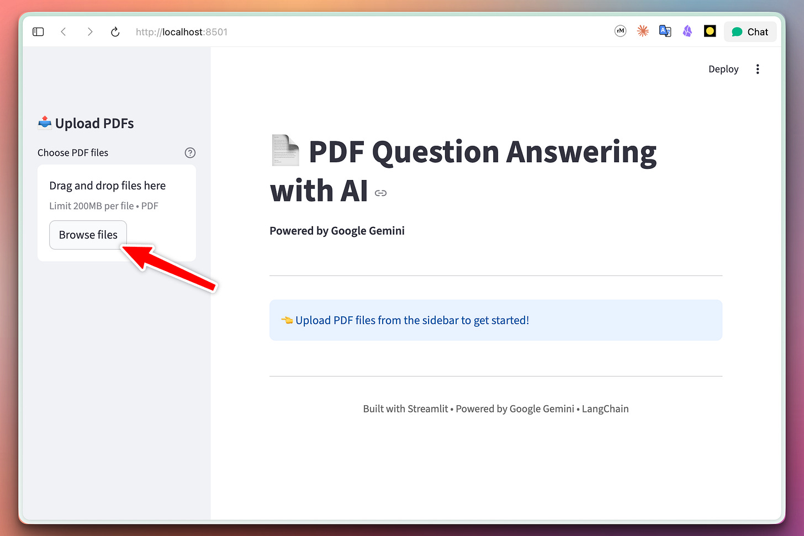Go forward with the right arrow
Screen dimensions: 804x536
click(x=89, y=32)
